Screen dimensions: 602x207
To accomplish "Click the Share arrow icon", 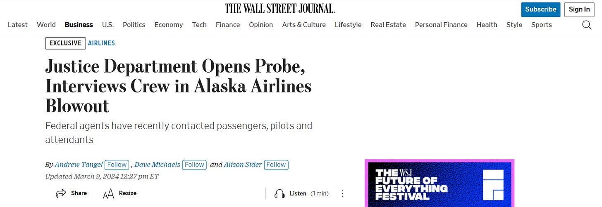I will pos(61,193).
